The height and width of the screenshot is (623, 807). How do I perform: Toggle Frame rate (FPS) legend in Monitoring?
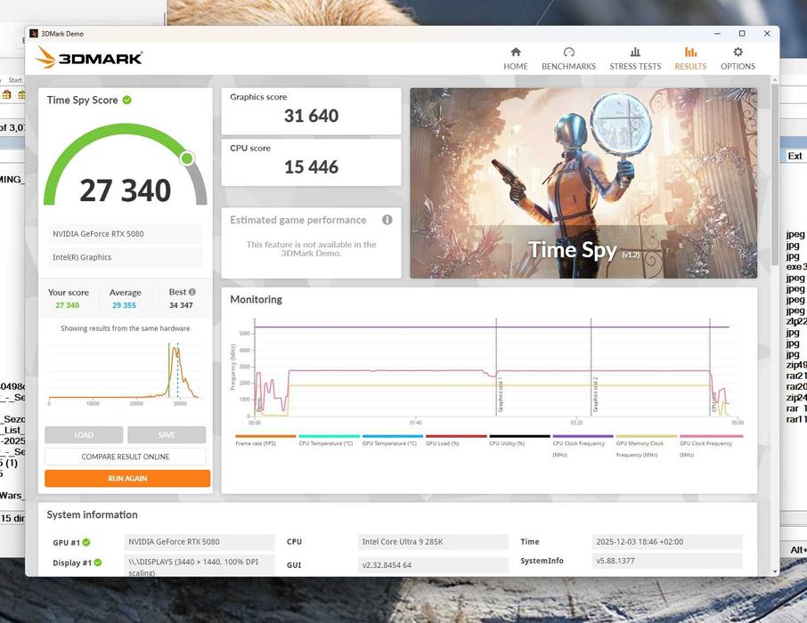[x=265, y=441]
